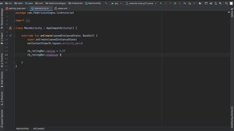Click the Debug app bug icon
Viewport: 234px width, 131px height.
pyautogui.click(x=175, y=3)
